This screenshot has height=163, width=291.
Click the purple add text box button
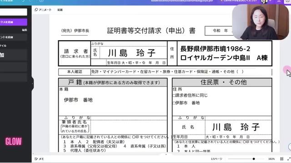click(x=14, y=22)
